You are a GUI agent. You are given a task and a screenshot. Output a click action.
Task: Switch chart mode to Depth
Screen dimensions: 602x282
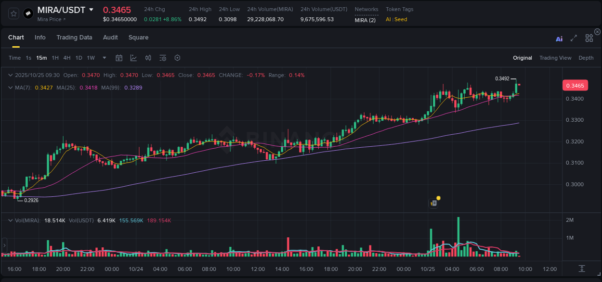click(586, 58)
